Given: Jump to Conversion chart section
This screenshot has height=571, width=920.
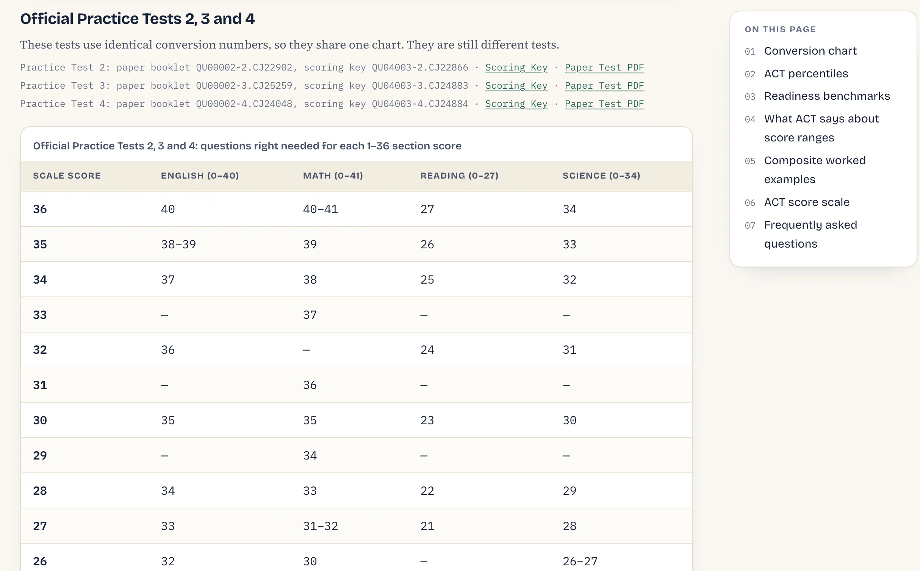Looking at the screenshot, I should 810,51.
